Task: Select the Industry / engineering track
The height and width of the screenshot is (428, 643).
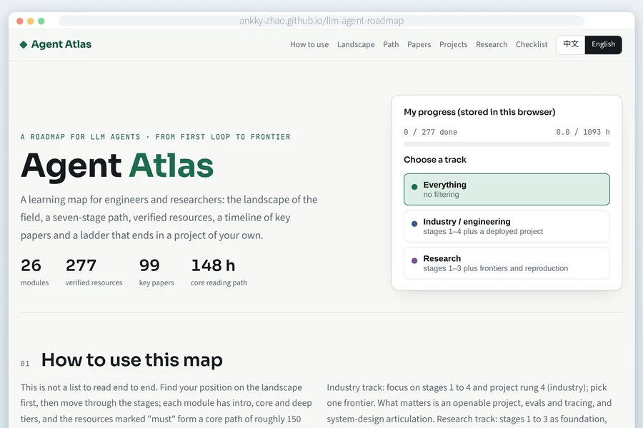Action: click(x=507, y=226)
